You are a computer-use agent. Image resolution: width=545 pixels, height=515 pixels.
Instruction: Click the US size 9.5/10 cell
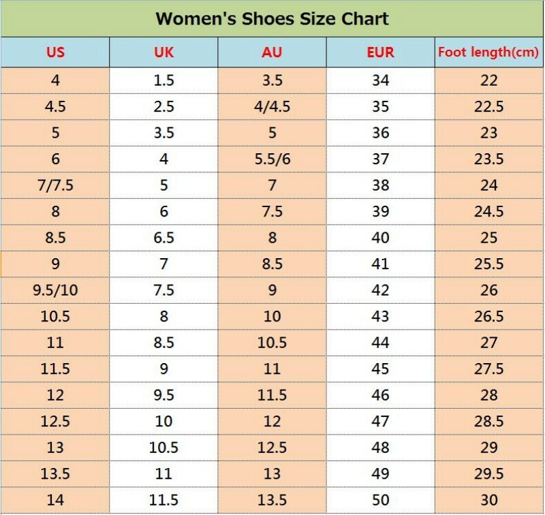click(x=55, y=290)
